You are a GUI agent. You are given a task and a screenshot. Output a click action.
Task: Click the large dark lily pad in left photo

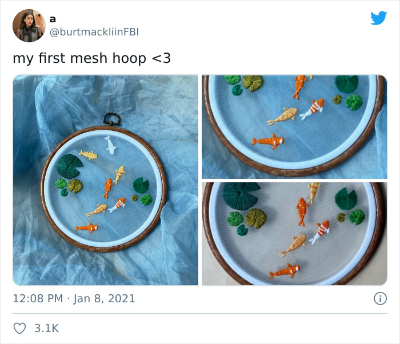point(70,166)
